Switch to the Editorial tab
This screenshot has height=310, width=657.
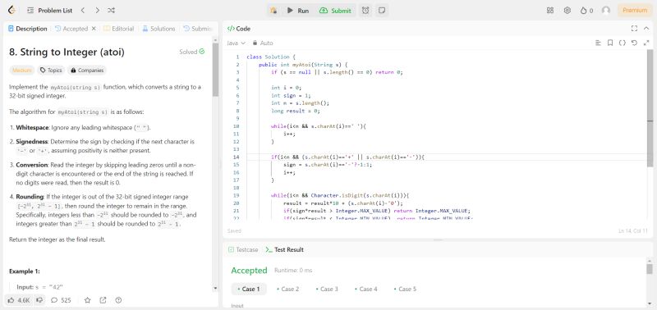118,29
